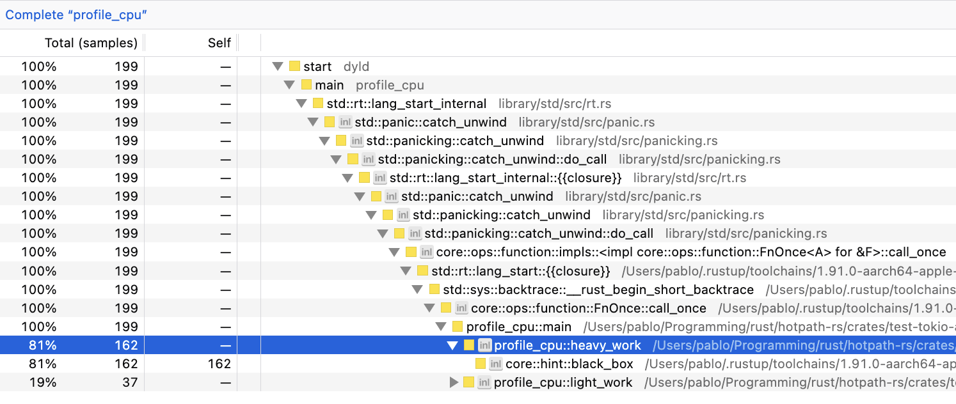Click the yellow method icon beside start

(296, 66)
